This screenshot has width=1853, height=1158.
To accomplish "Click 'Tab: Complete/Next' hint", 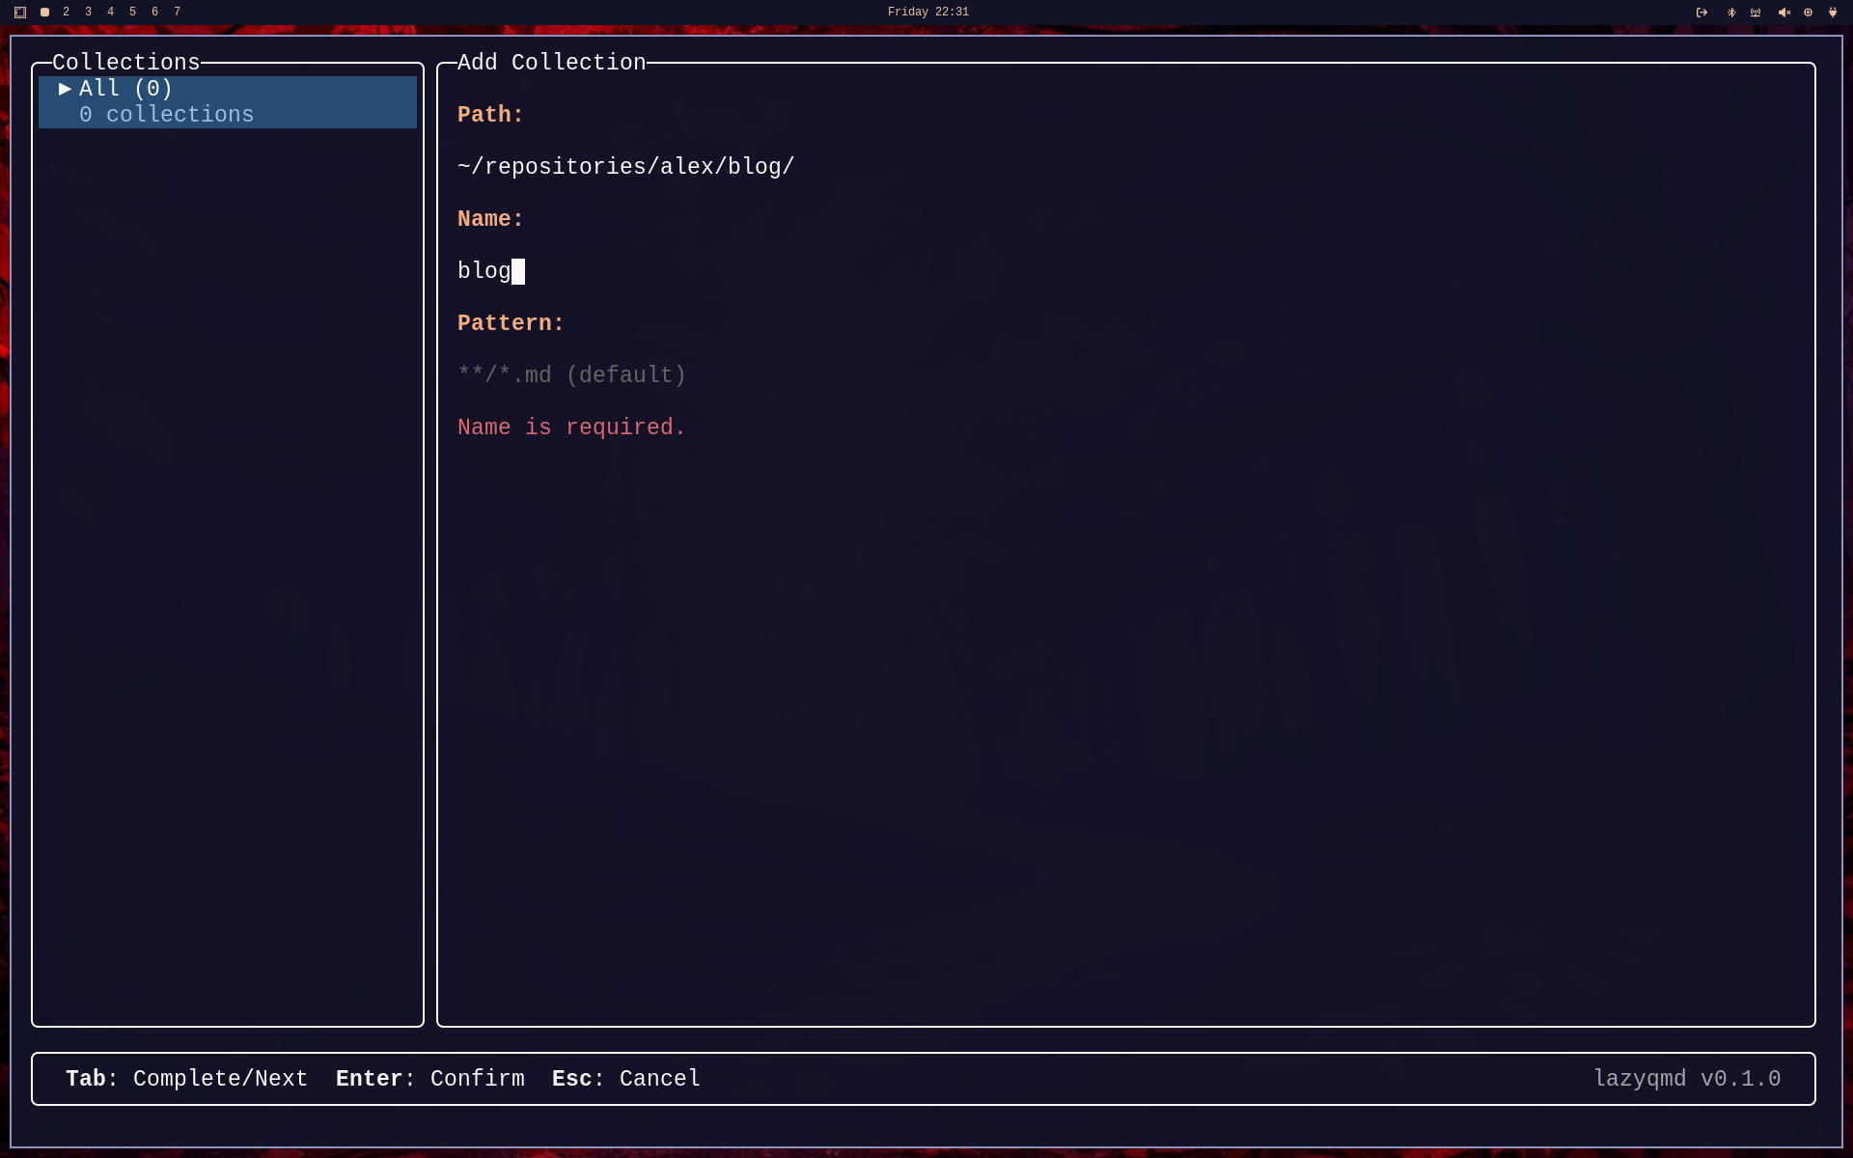I will (186, 1079).
